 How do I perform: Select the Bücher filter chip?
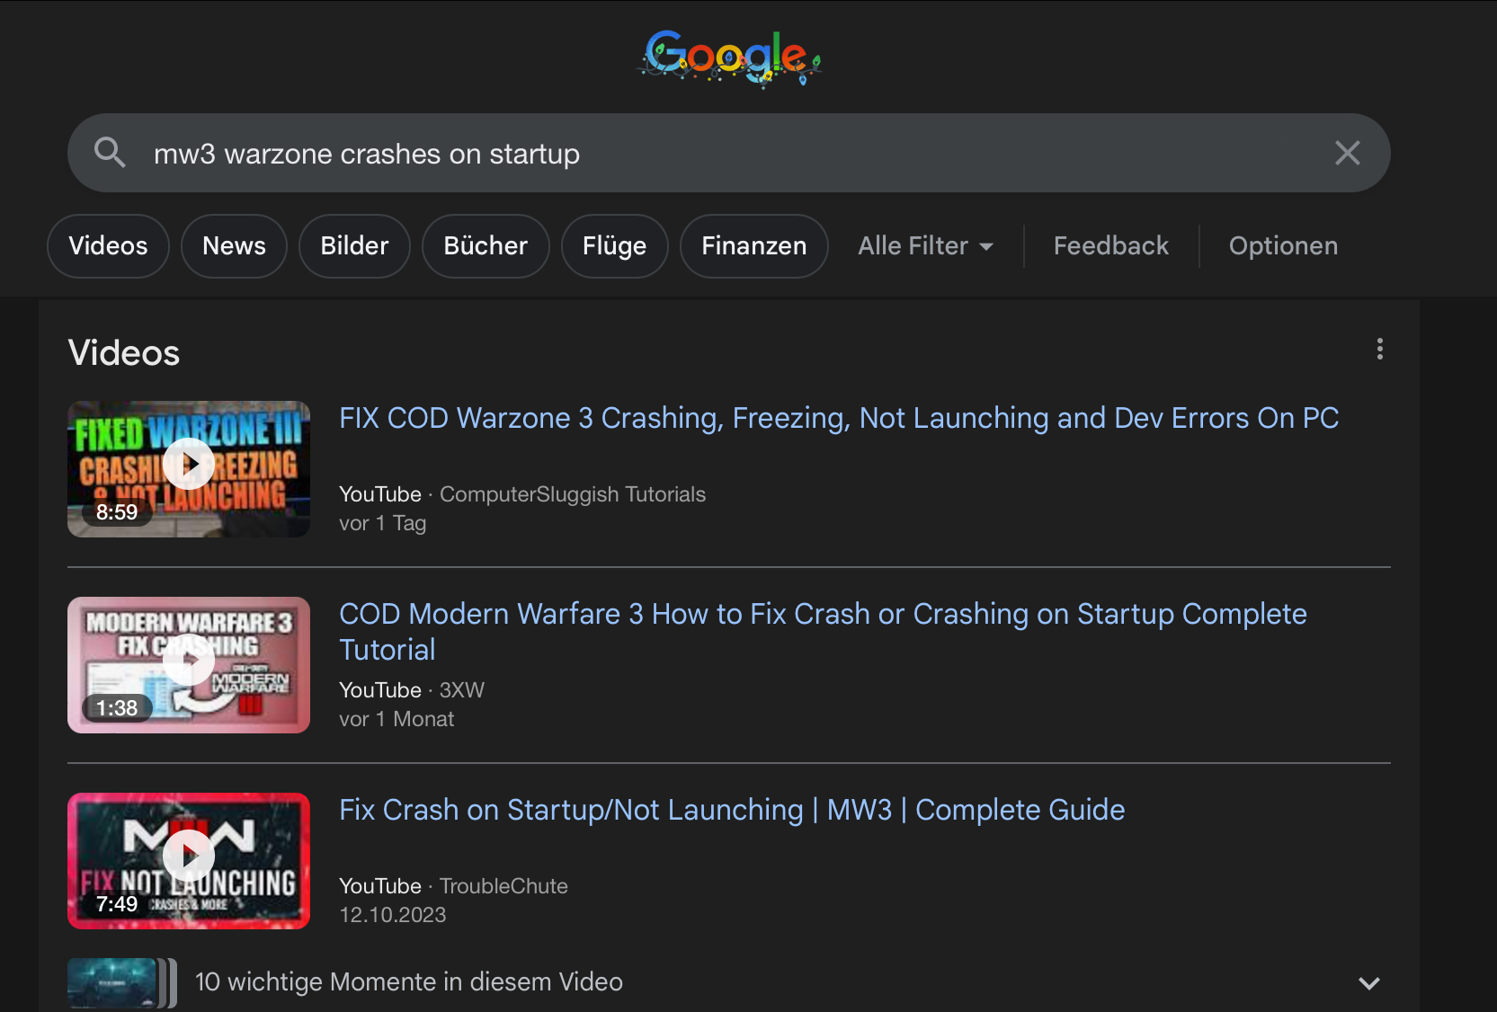click(x=486, y=246)
